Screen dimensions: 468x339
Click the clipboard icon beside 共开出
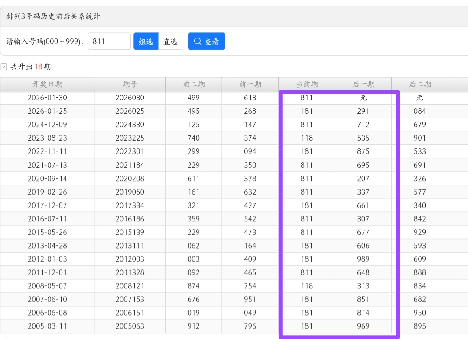4,67
